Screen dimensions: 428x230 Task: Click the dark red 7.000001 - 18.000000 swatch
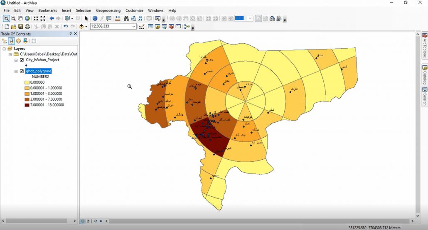click(x=28, y=105)
